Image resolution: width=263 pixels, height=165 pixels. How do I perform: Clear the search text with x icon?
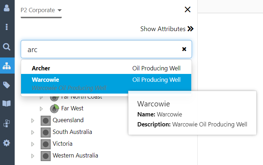click(x=184, y=49)
